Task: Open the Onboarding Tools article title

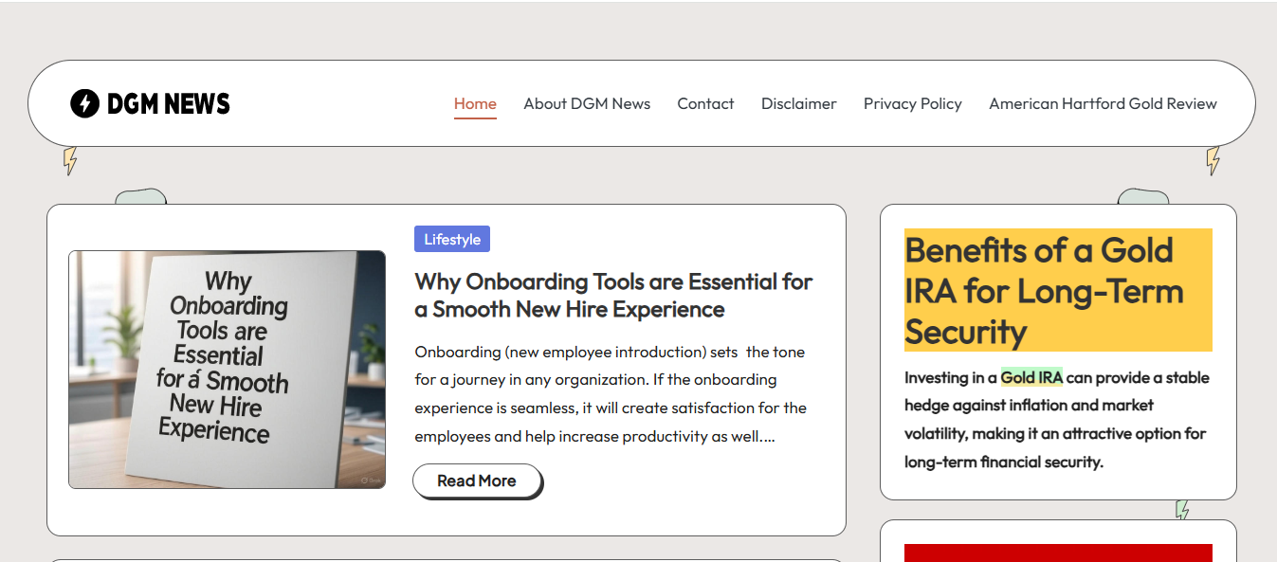Action: coord(613,296)
